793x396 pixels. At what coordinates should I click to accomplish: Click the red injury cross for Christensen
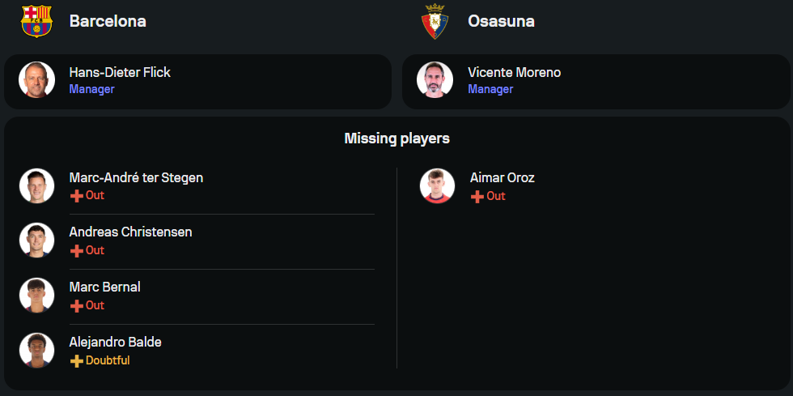click(x=77, y=251)
